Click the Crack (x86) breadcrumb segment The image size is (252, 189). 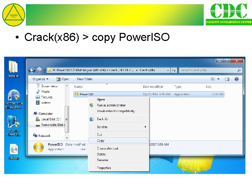[147, 70]
